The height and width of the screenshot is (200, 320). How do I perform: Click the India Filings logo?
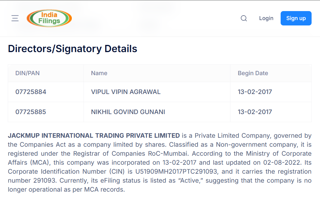(49, 18)
